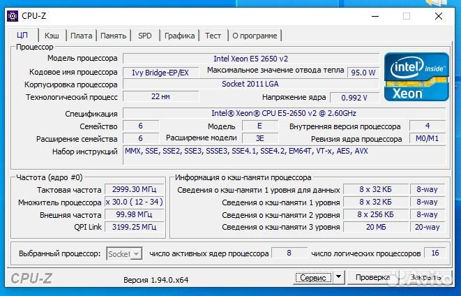The height and width of the screenshot is (296, 461).
Task: Expand the Сервис button dropdown arrow
Action: [x=338, y=277]
